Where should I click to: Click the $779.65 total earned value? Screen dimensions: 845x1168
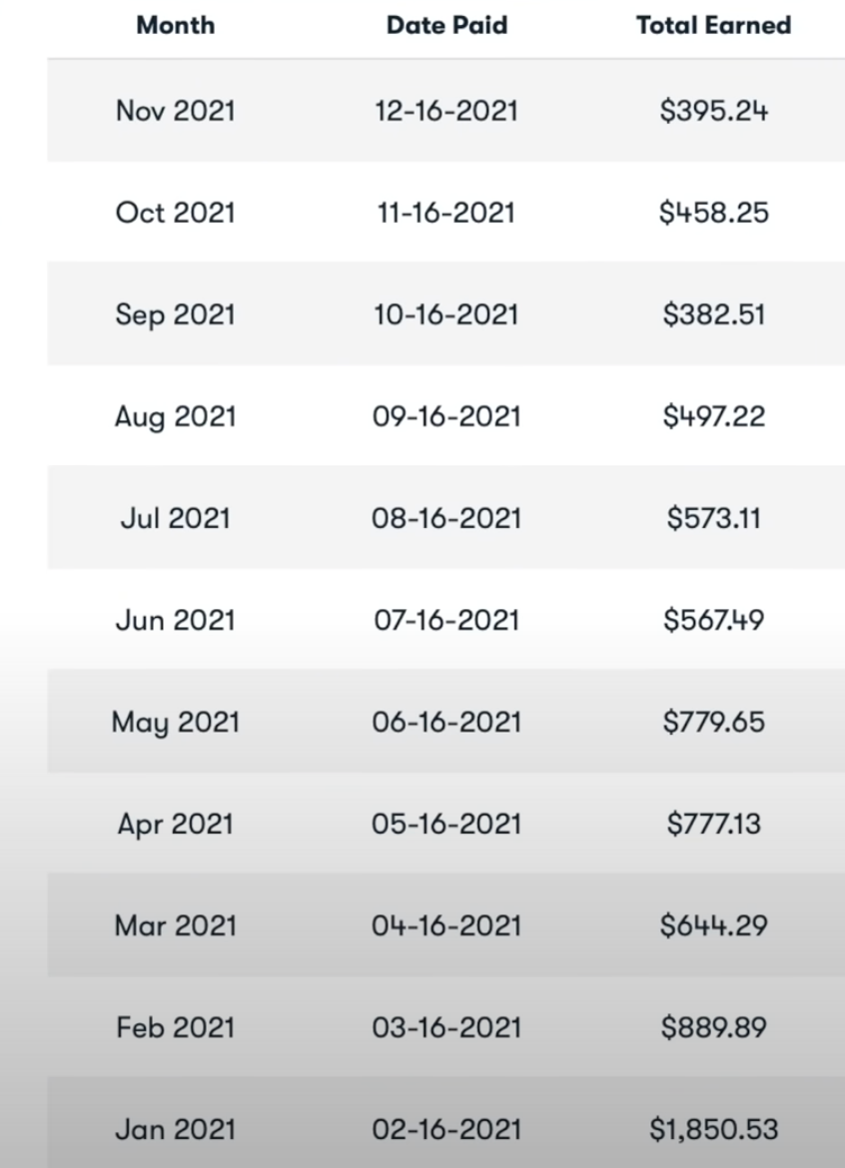tap(713, 722)
